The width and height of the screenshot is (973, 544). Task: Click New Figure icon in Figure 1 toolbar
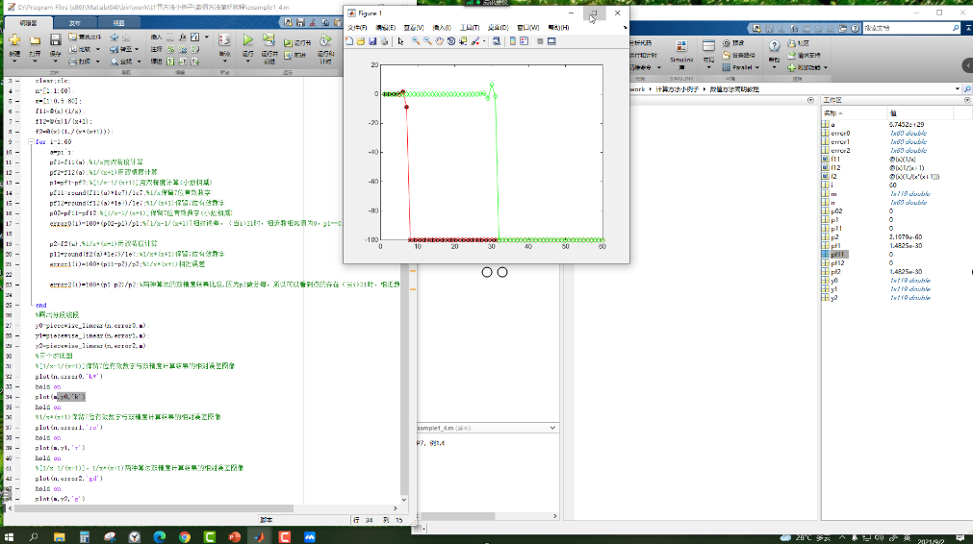pos(349,41)
